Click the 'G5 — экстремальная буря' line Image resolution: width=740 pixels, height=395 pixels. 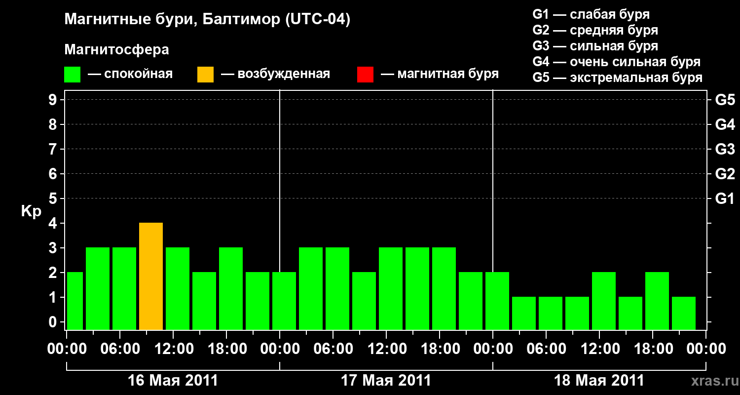click(618, 78)
